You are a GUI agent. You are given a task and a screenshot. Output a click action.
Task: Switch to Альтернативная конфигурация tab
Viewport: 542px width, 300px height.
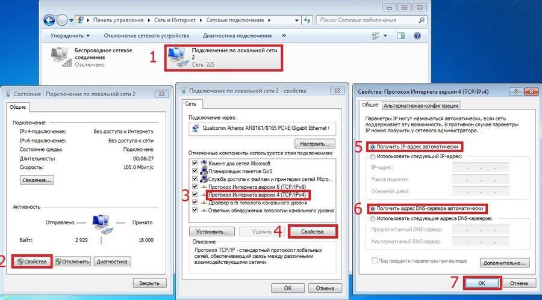[x=421, y=106]
